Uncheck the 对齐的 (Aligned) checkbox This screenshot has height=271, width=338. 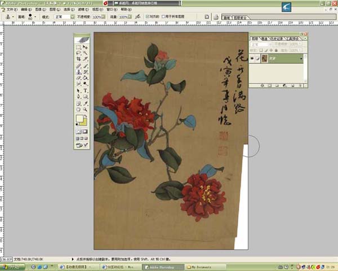coord(148,16)
